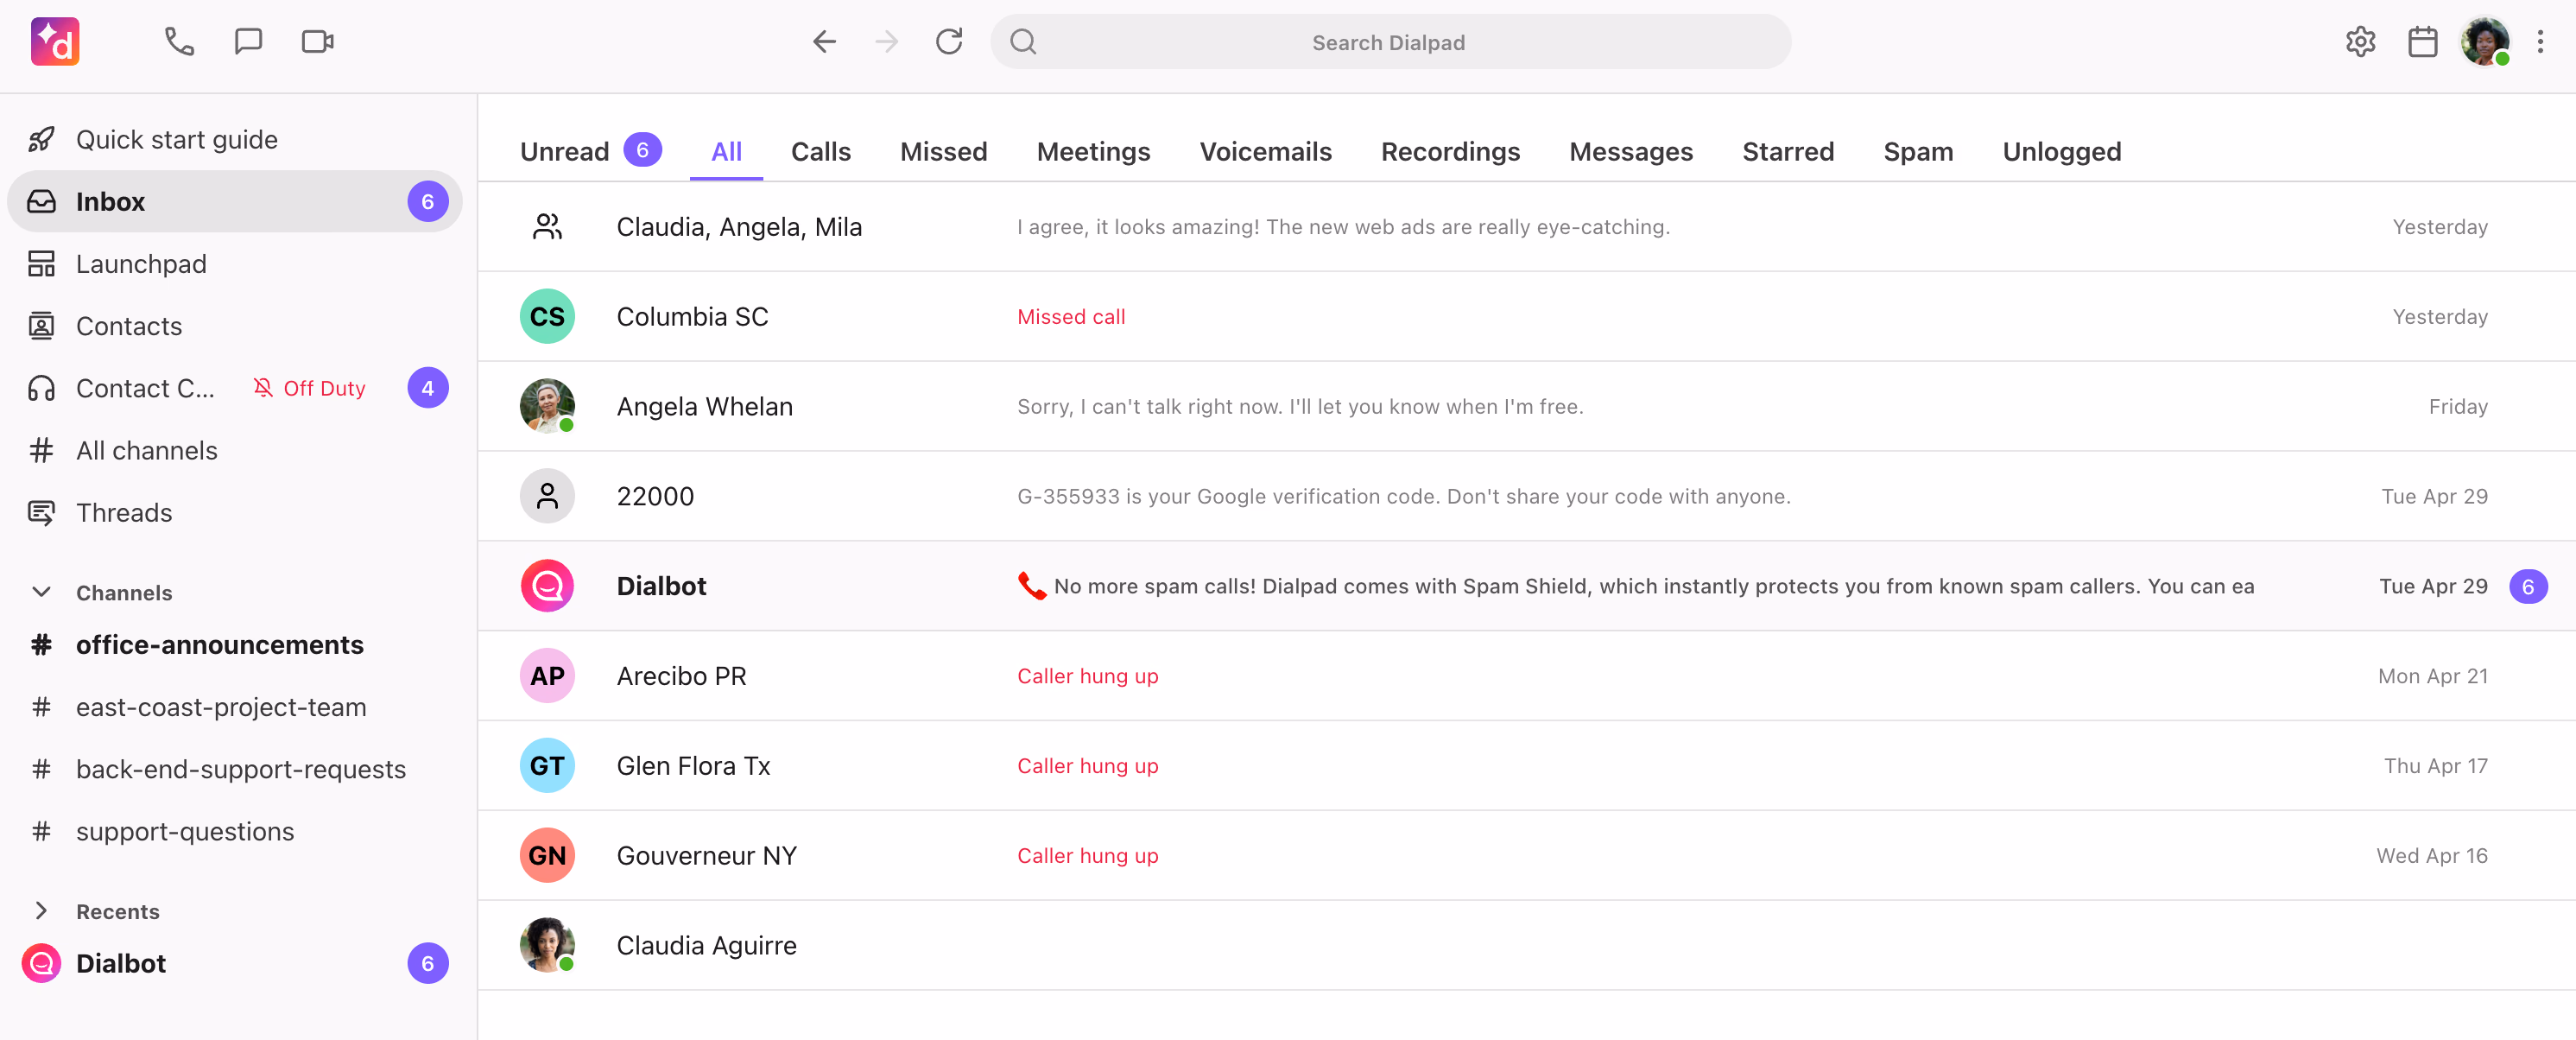Toggle the Off Duty status
This screenshot has width=2576, height=1040.
pyautogui.click(x=309, y=388)
